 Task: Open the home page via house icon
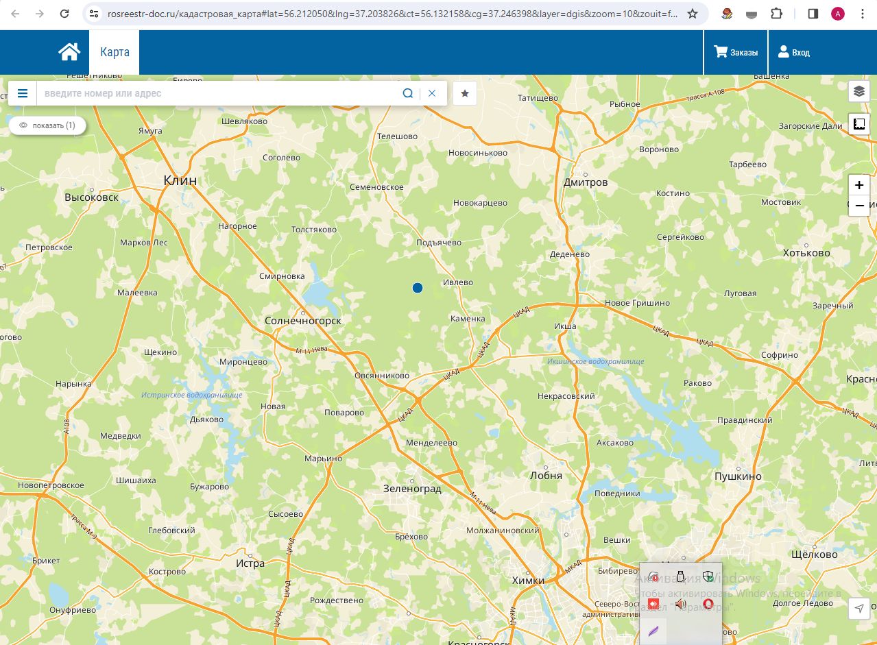69,52
